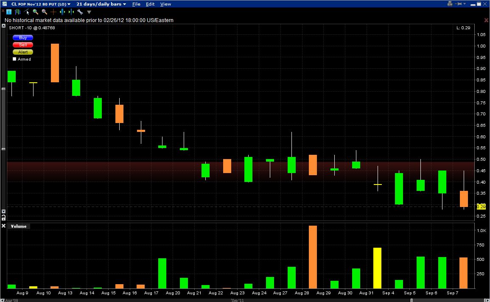490x302 pixels.
Task: Click the Volume panel label
Action: coord(19,226)
